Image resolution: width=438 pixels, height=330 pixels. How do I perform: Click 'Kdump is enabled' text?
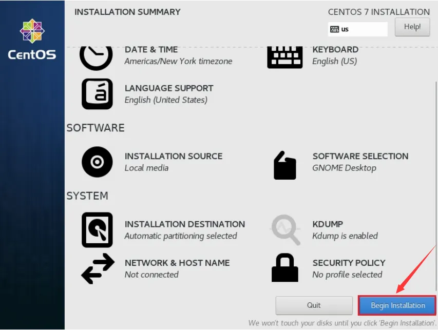point(345,236)
